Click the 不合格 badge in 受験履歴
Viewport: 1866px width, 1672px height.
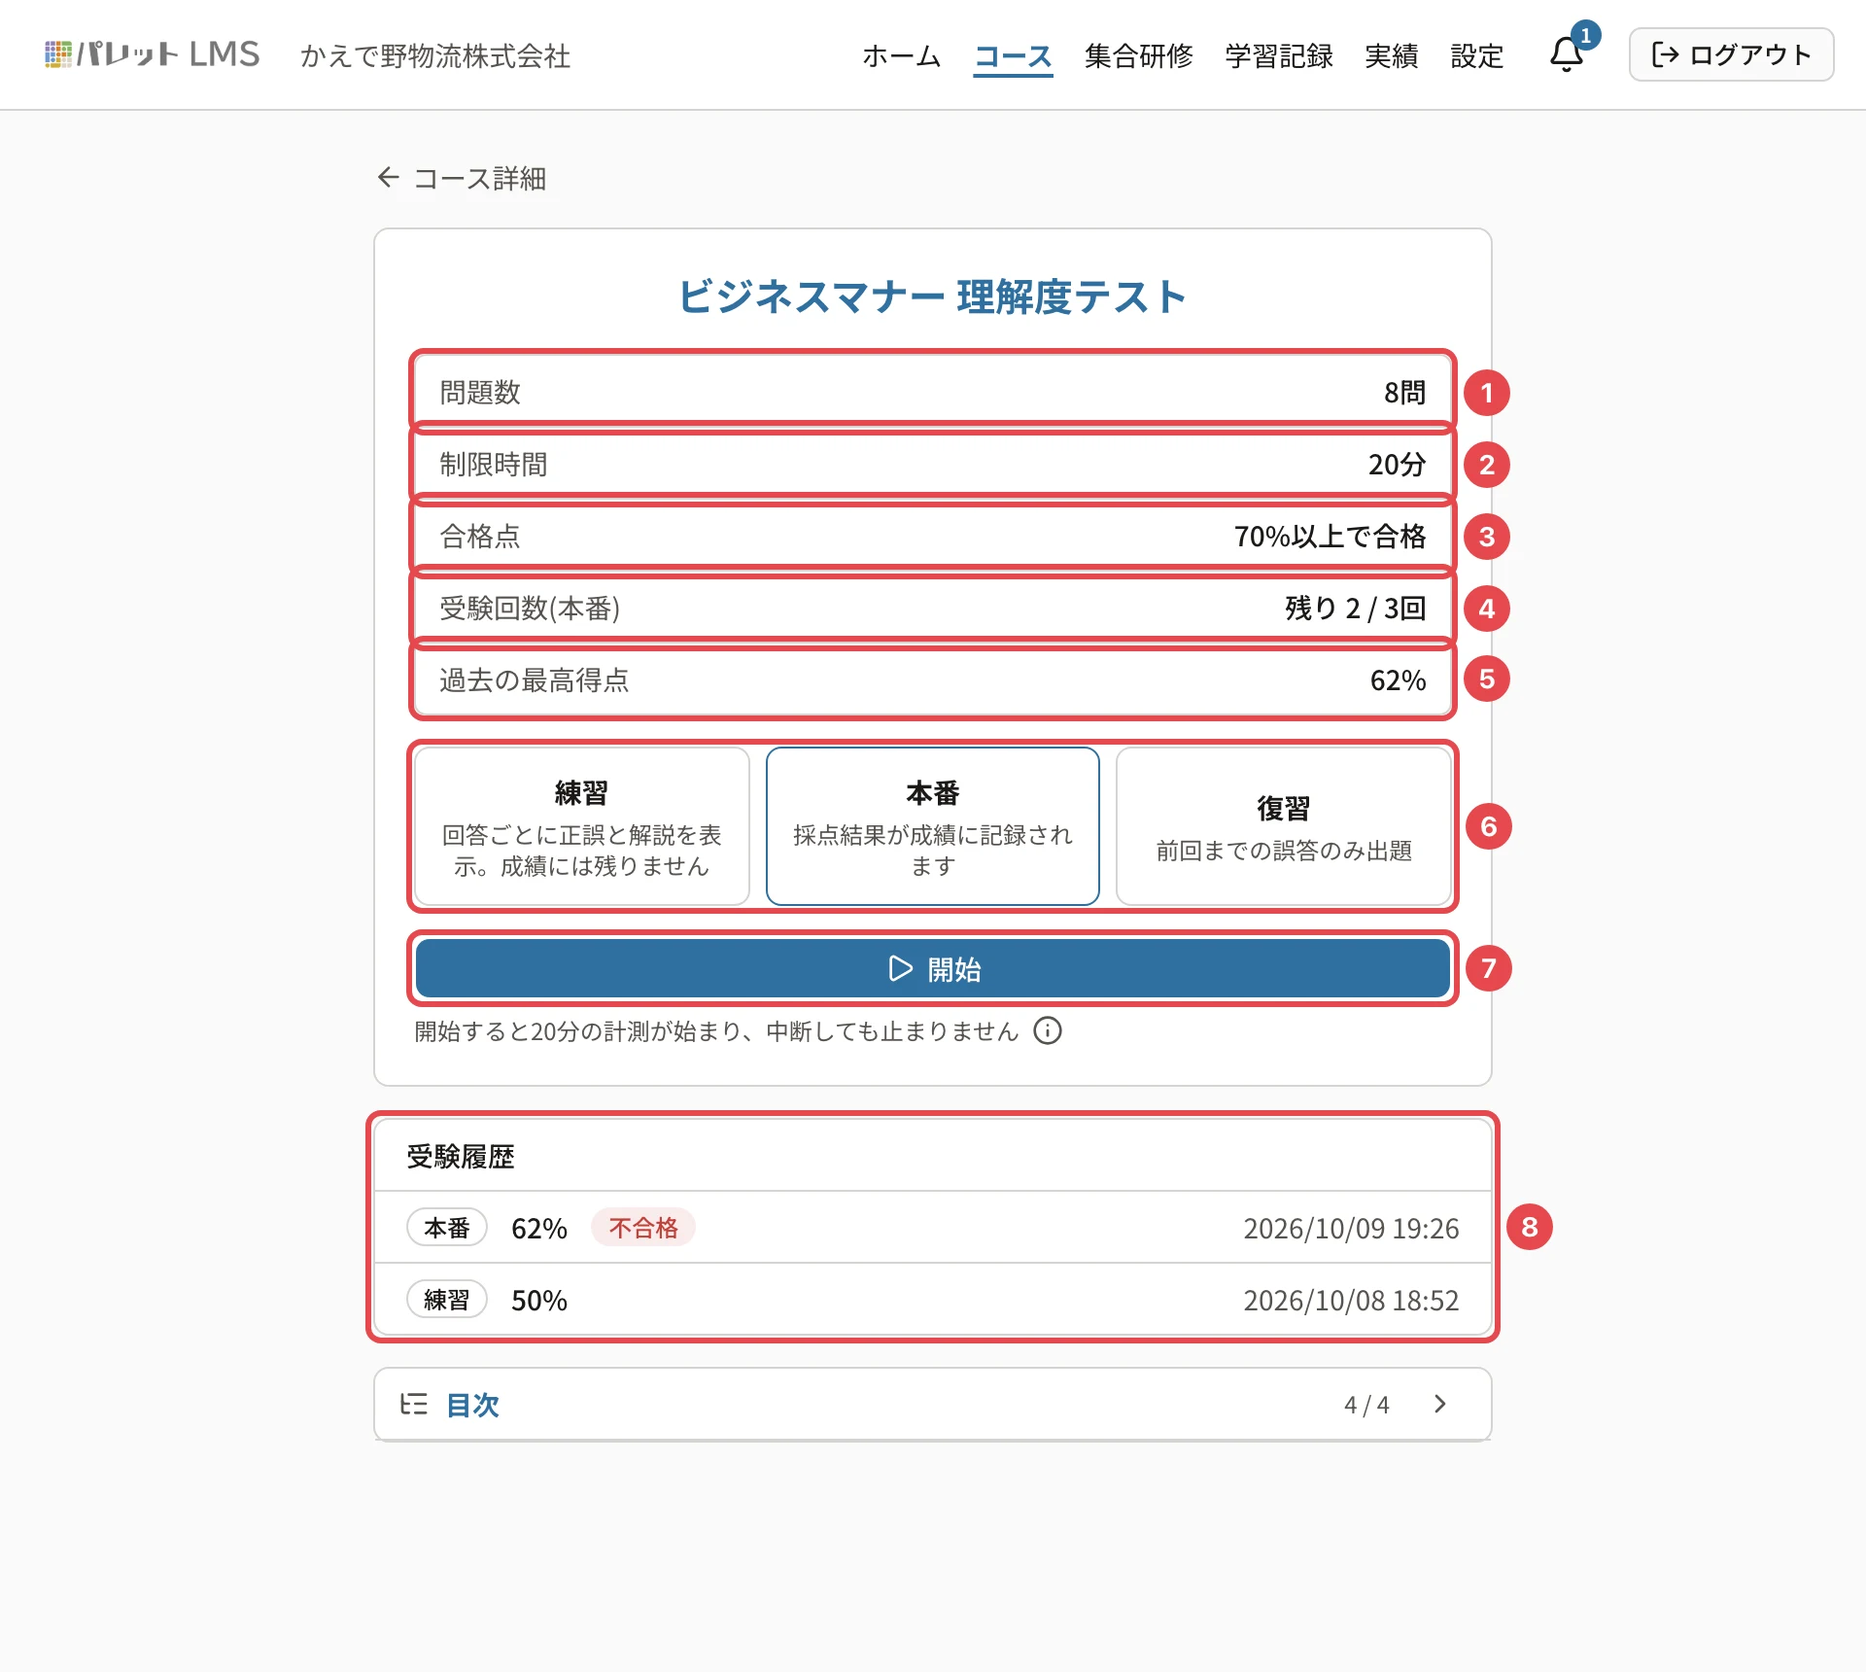643,1228
